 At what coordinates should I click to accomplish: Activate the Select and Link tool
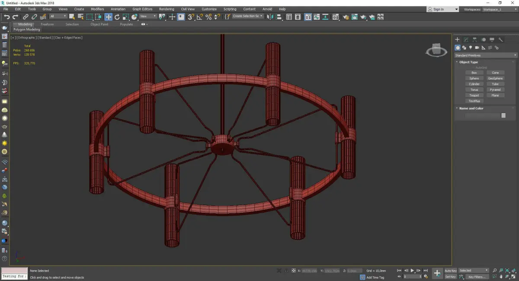tap(26, 17)
